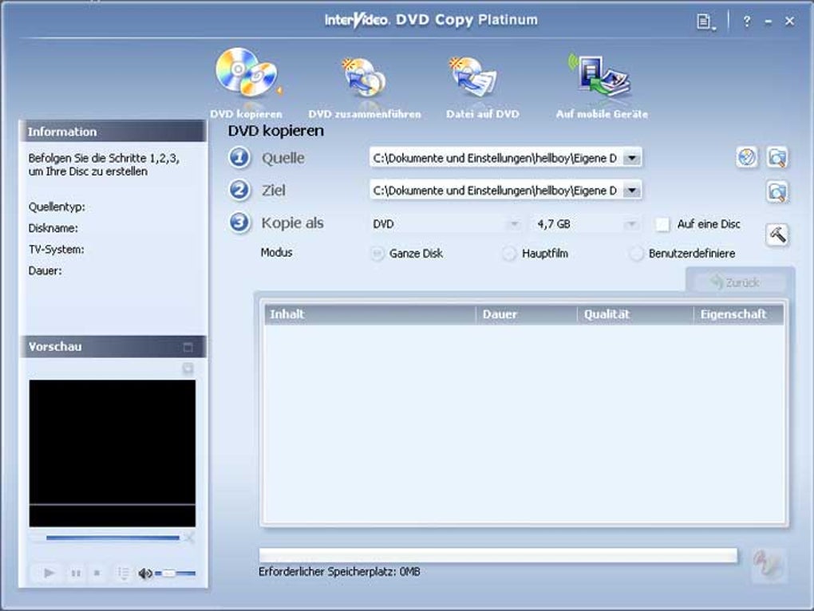
Task: Click the Information panel header
Action: click(113, 132)
